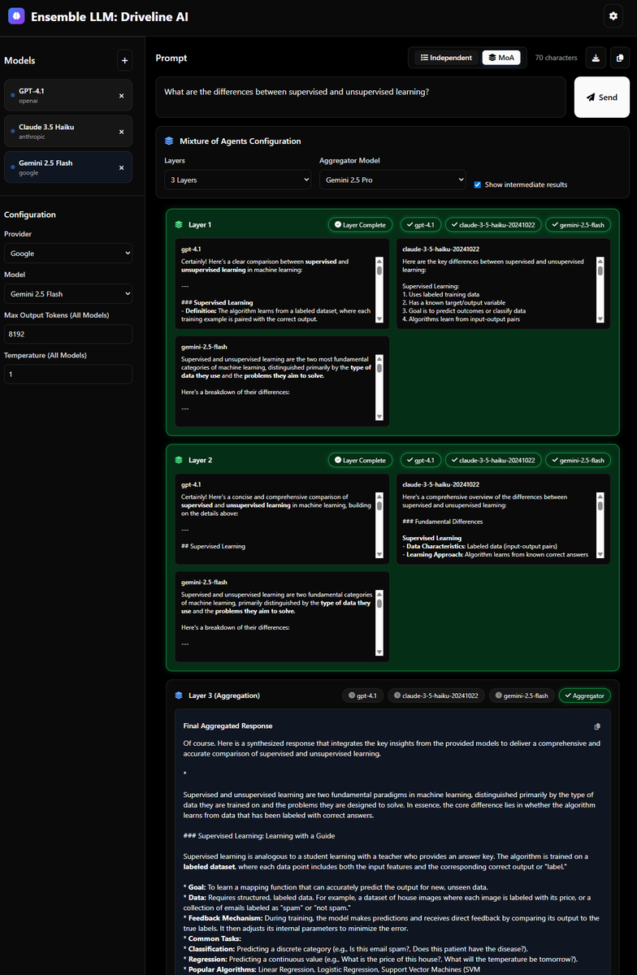Click the 'Models' sidebar heading

click(19, 60)
